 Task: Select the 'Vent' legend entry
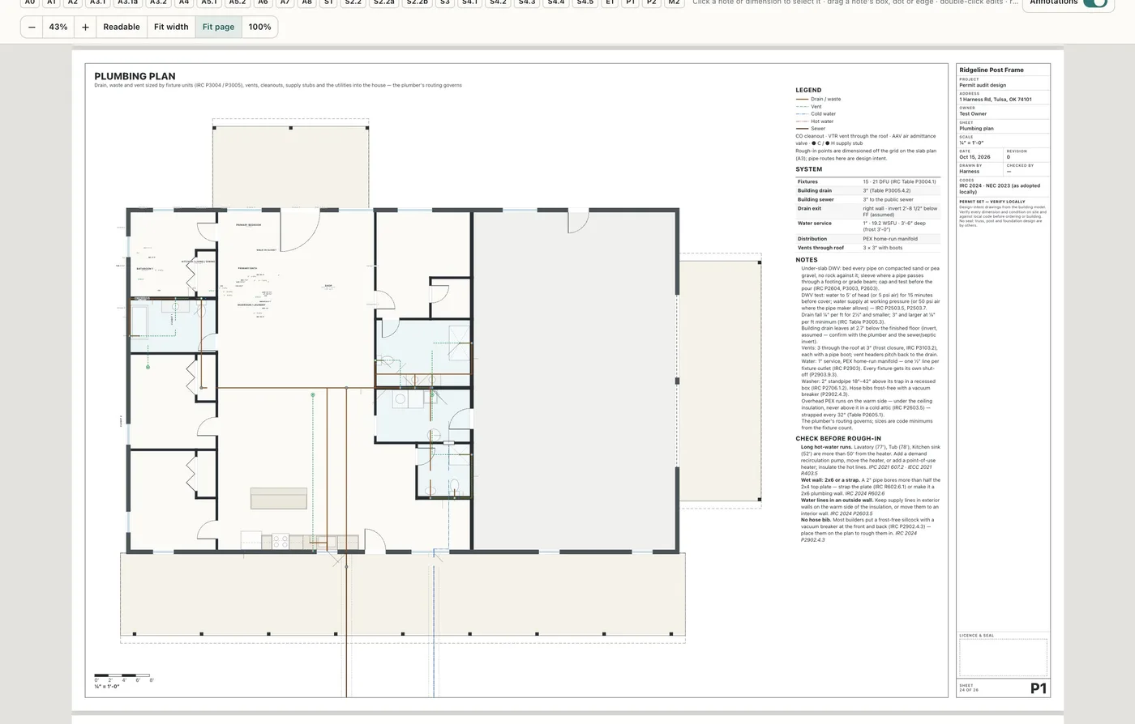click(809, 106)
